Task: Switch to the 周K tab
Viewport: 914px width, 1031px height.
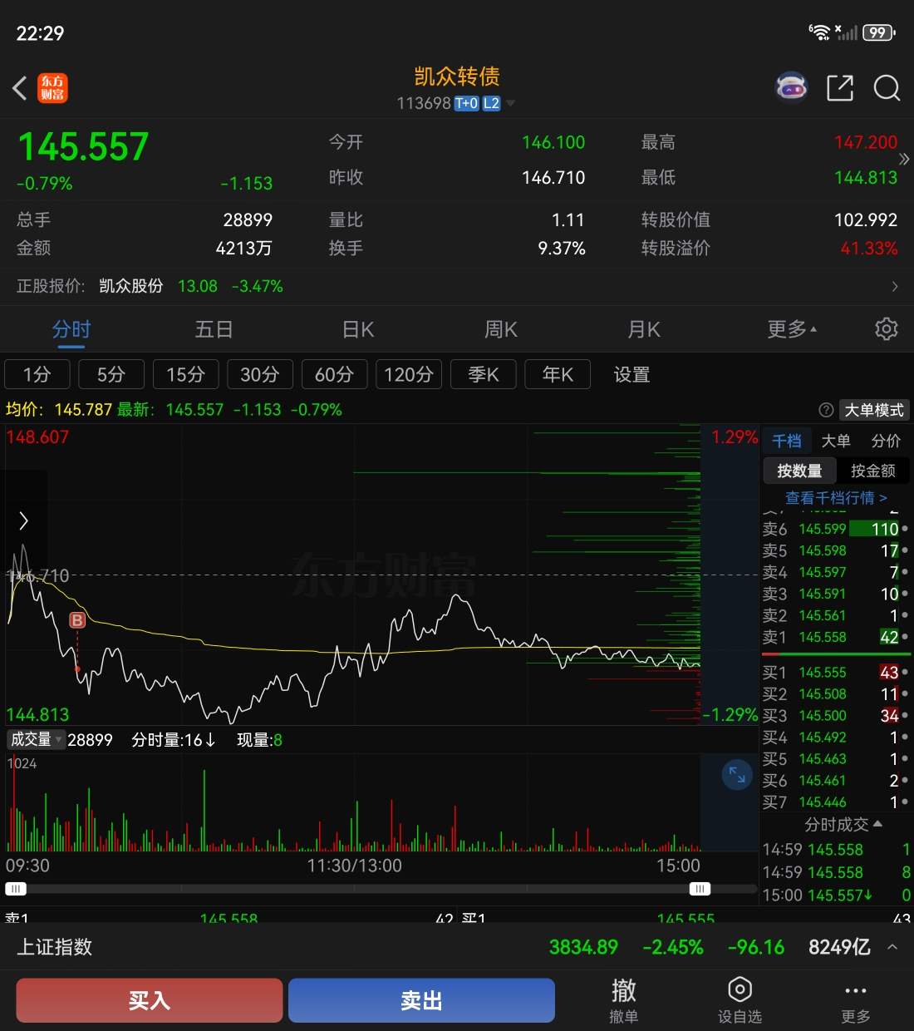Action: (501, 329)
